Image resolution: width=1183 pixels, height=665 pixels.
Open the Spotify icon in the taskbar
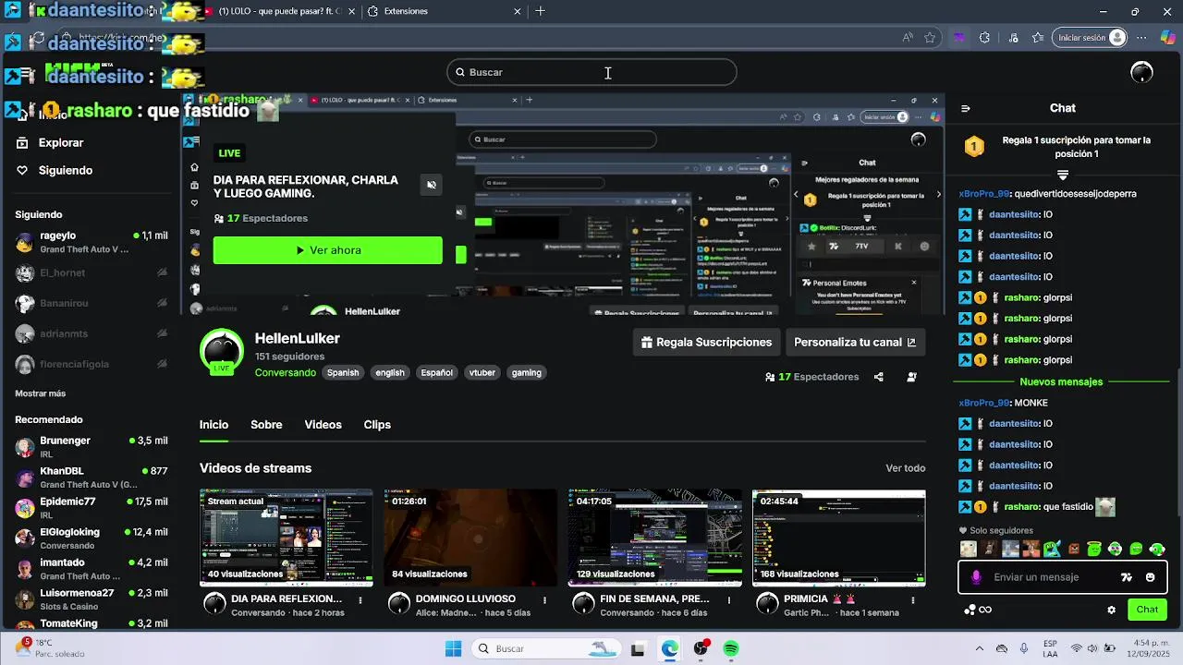[x=731, y=649]
